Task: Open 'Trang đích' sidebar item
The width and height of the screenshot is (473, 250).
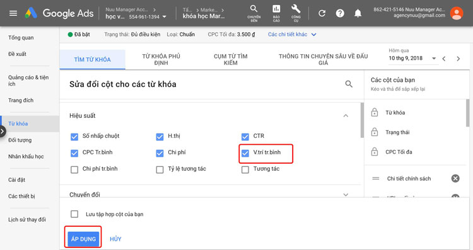Action: click(21, 100)
